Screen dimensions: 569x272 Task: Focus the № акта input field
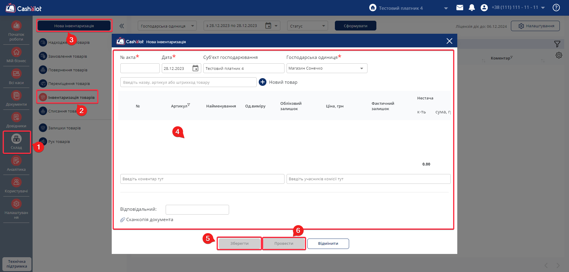click(140, 68)
